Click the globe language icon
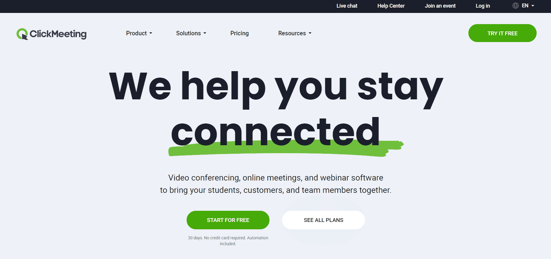 515,6
